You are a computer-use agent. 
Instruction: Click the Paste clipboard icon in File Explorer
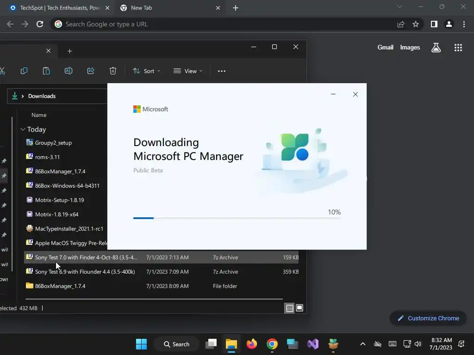click(x=46, y=71)
